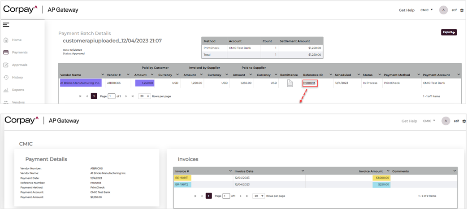
Task: Open the Home icon in the sidebar
Action: coord(6,40)
